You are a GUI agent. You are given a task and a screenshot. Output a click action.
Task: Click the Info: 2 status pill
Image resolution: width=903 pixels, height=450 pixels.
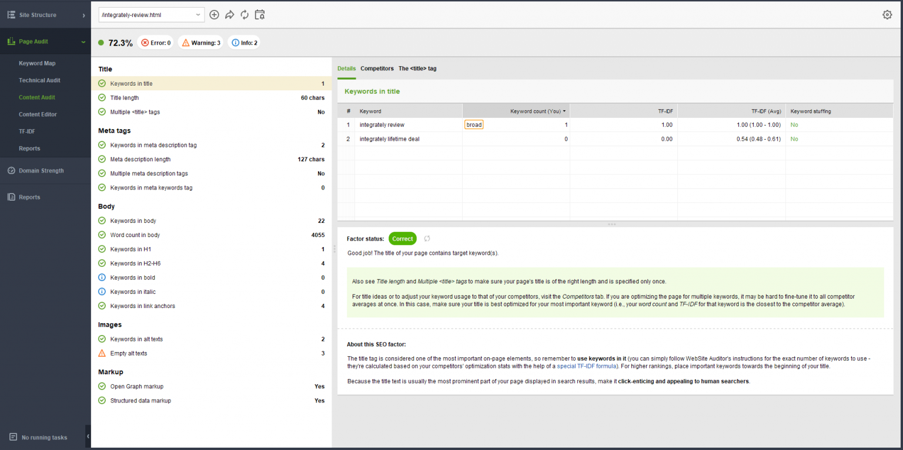click(x=243, y=42)
